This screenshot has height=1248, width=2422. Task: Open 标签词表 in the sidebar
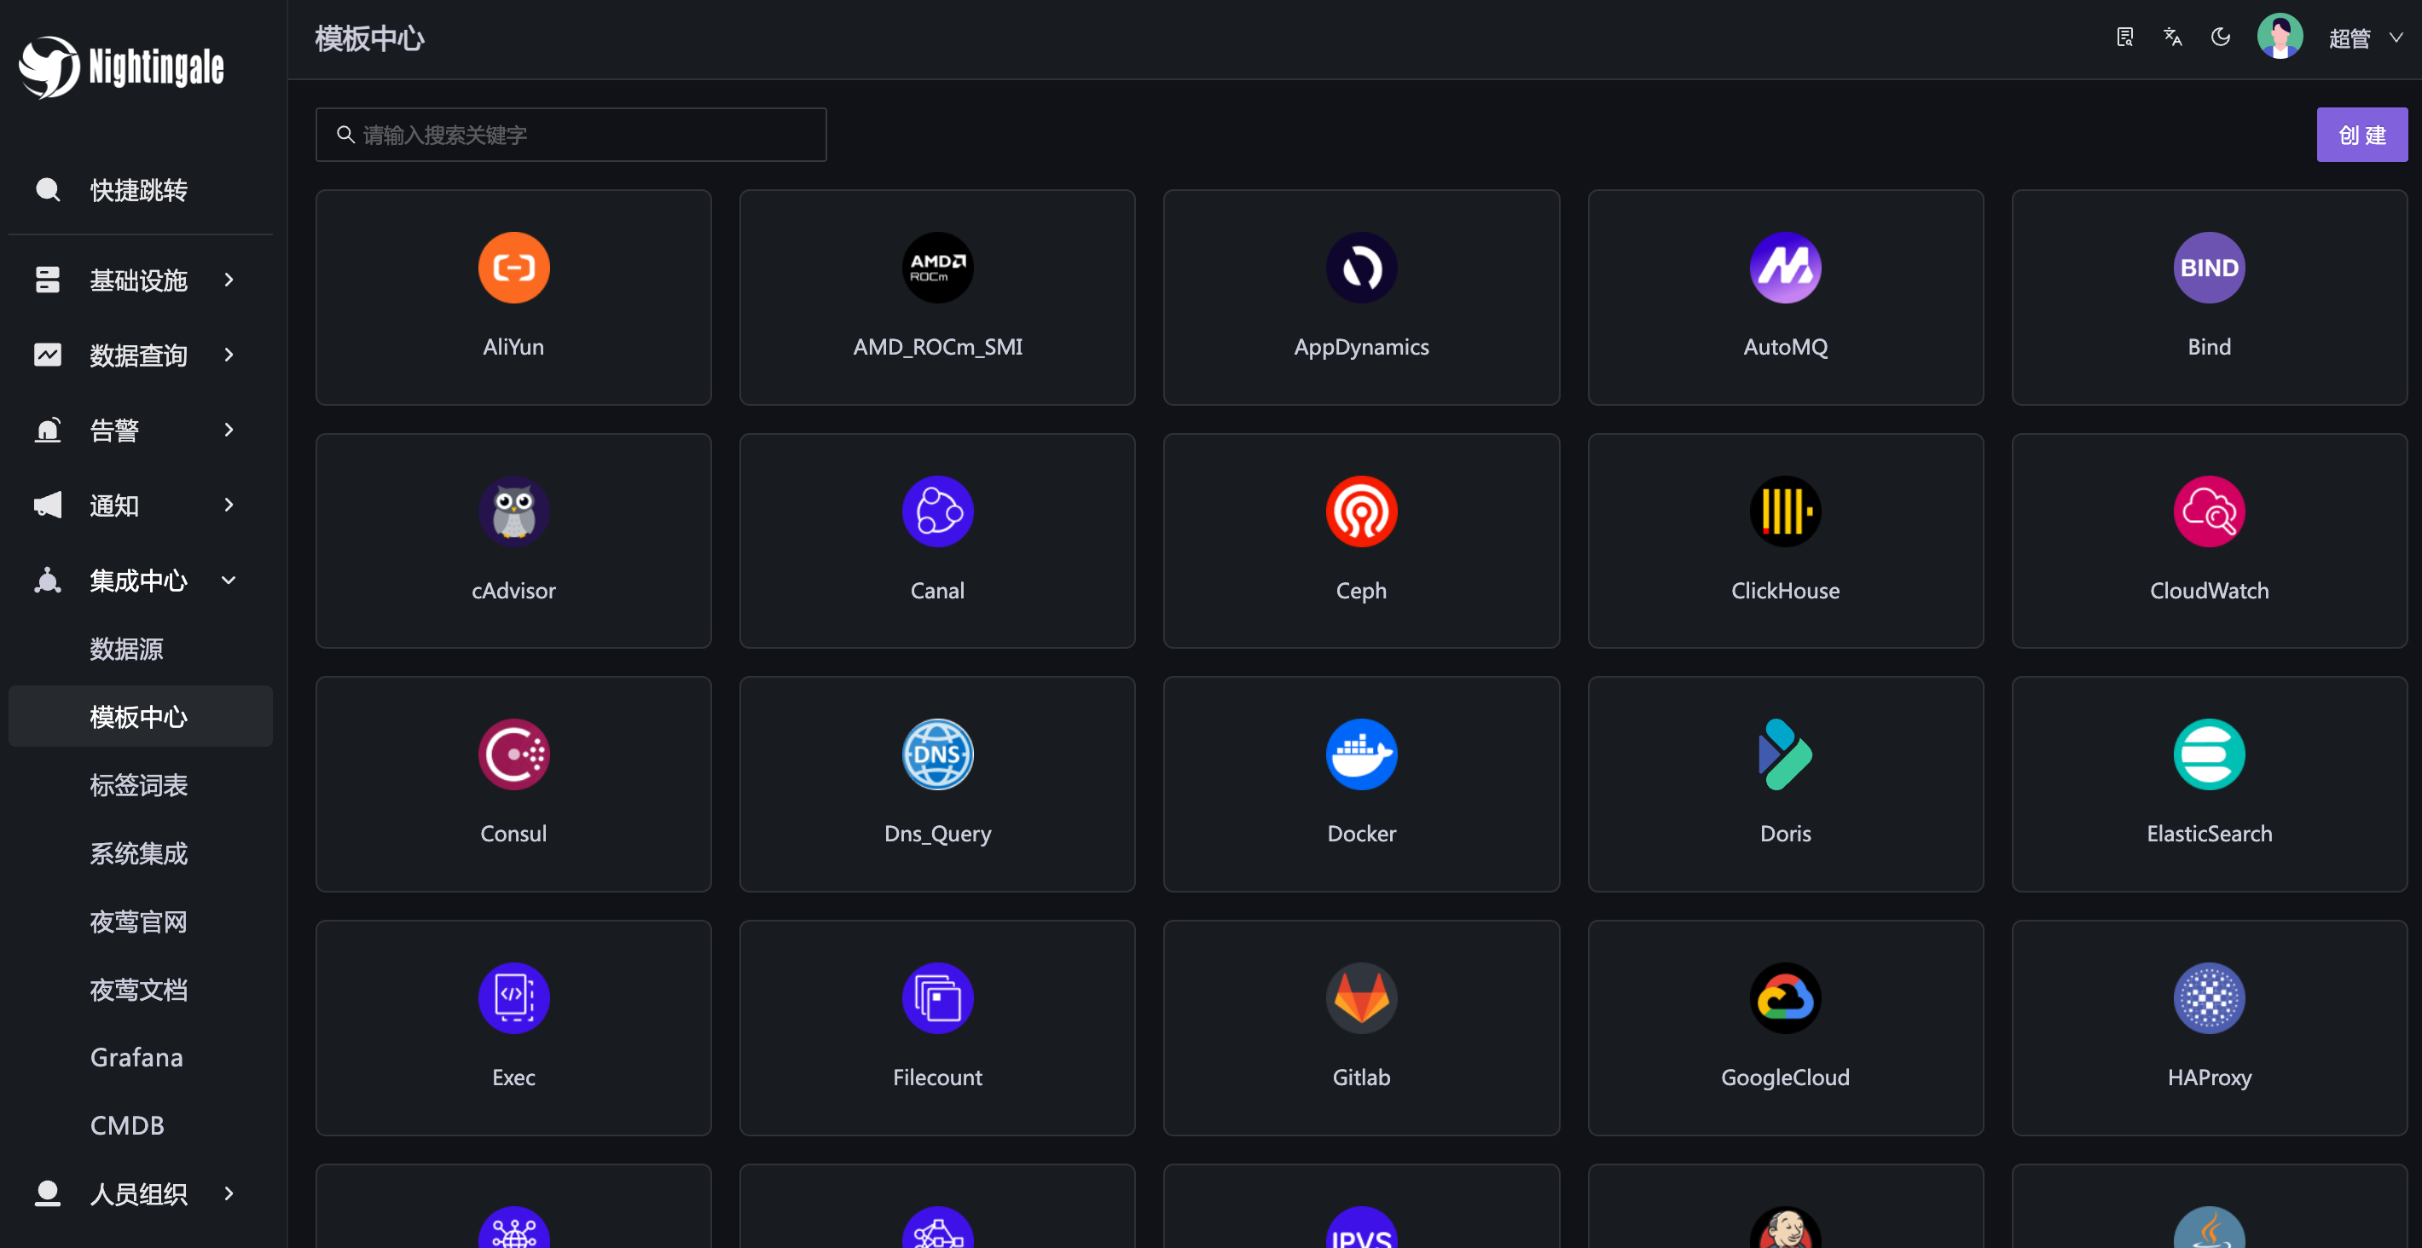tap(139, 785)
